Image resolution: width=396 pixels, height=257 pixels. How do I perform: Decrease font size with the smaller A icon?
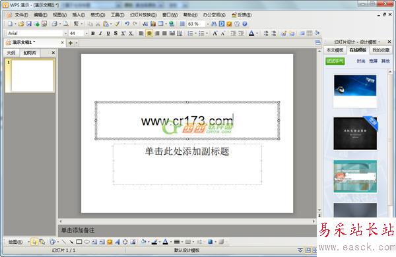[x=223, y=34]
